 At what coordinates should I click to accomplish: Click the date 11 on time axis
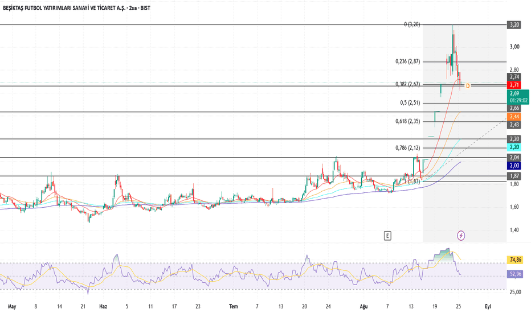[151, 307]
